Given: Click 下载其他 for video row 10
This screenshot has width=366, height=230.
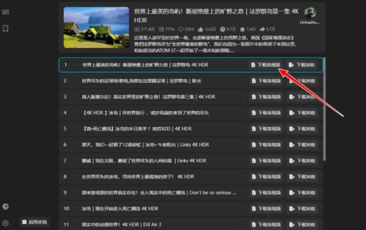Looking at the screenshot, I should click(303, 209).
